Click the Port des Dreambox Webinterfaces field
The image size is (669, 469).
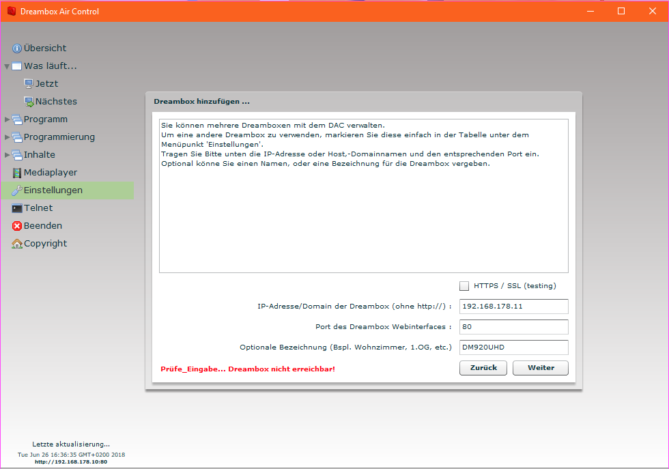point(513,327)
